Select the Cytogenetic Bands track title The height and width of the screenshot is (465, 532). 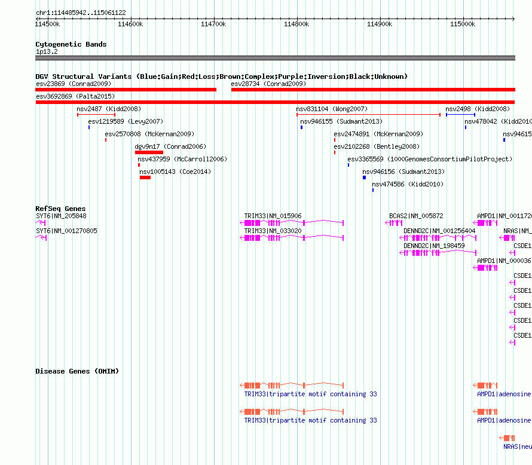[71, 44]
